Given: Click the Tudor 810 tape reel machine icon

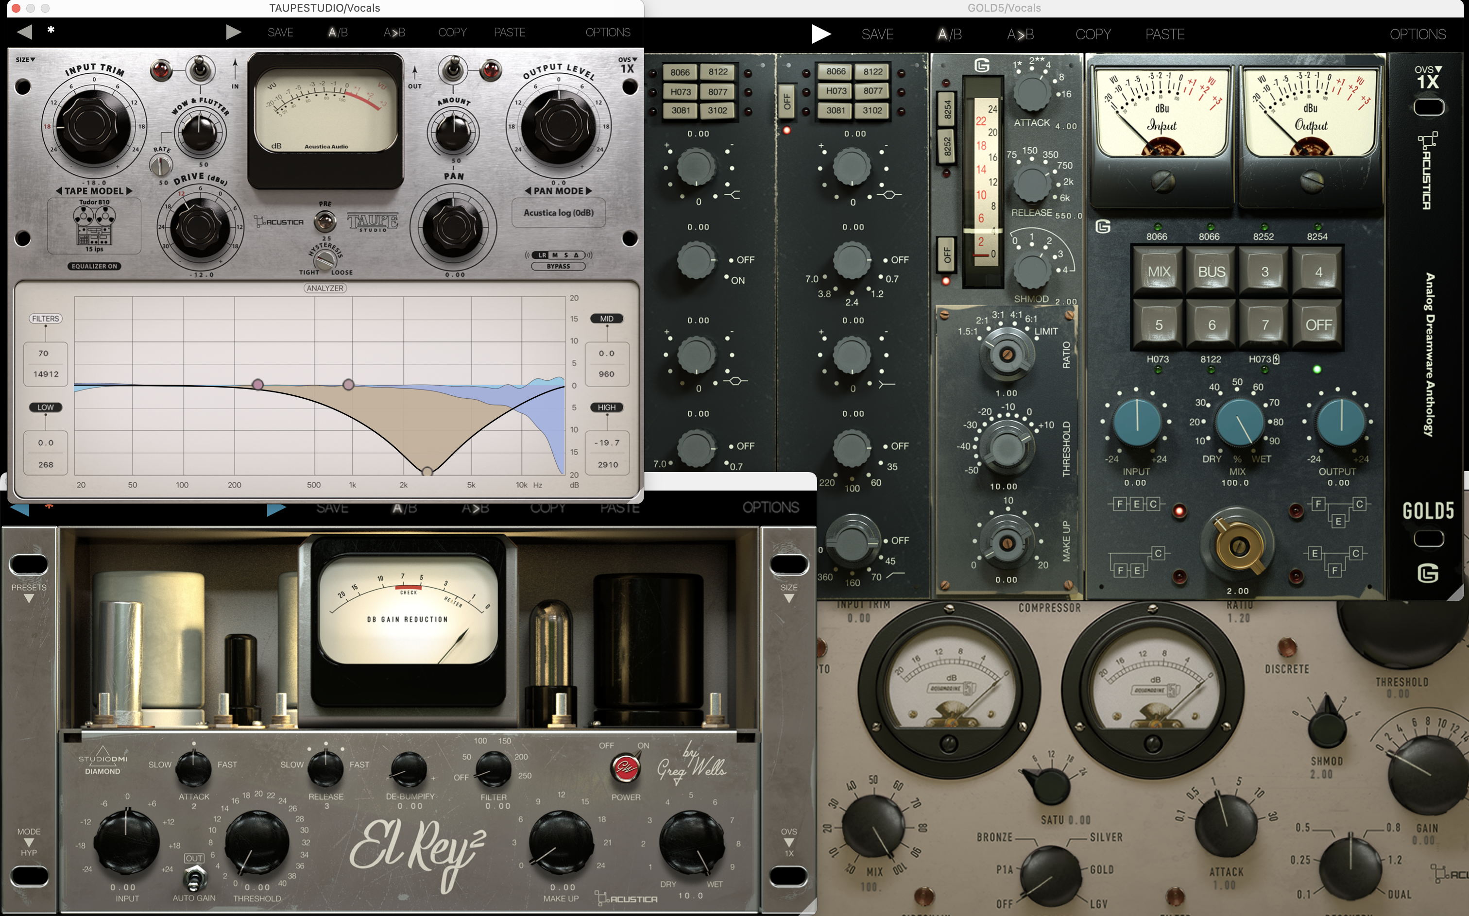Looking at the screenshot, I should point(94,225).
